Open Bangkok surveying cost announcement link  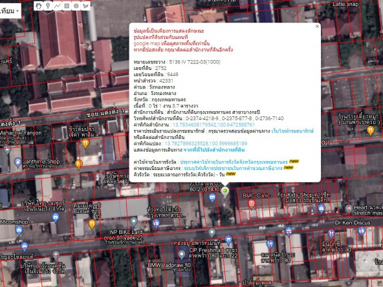coord(234,162)
